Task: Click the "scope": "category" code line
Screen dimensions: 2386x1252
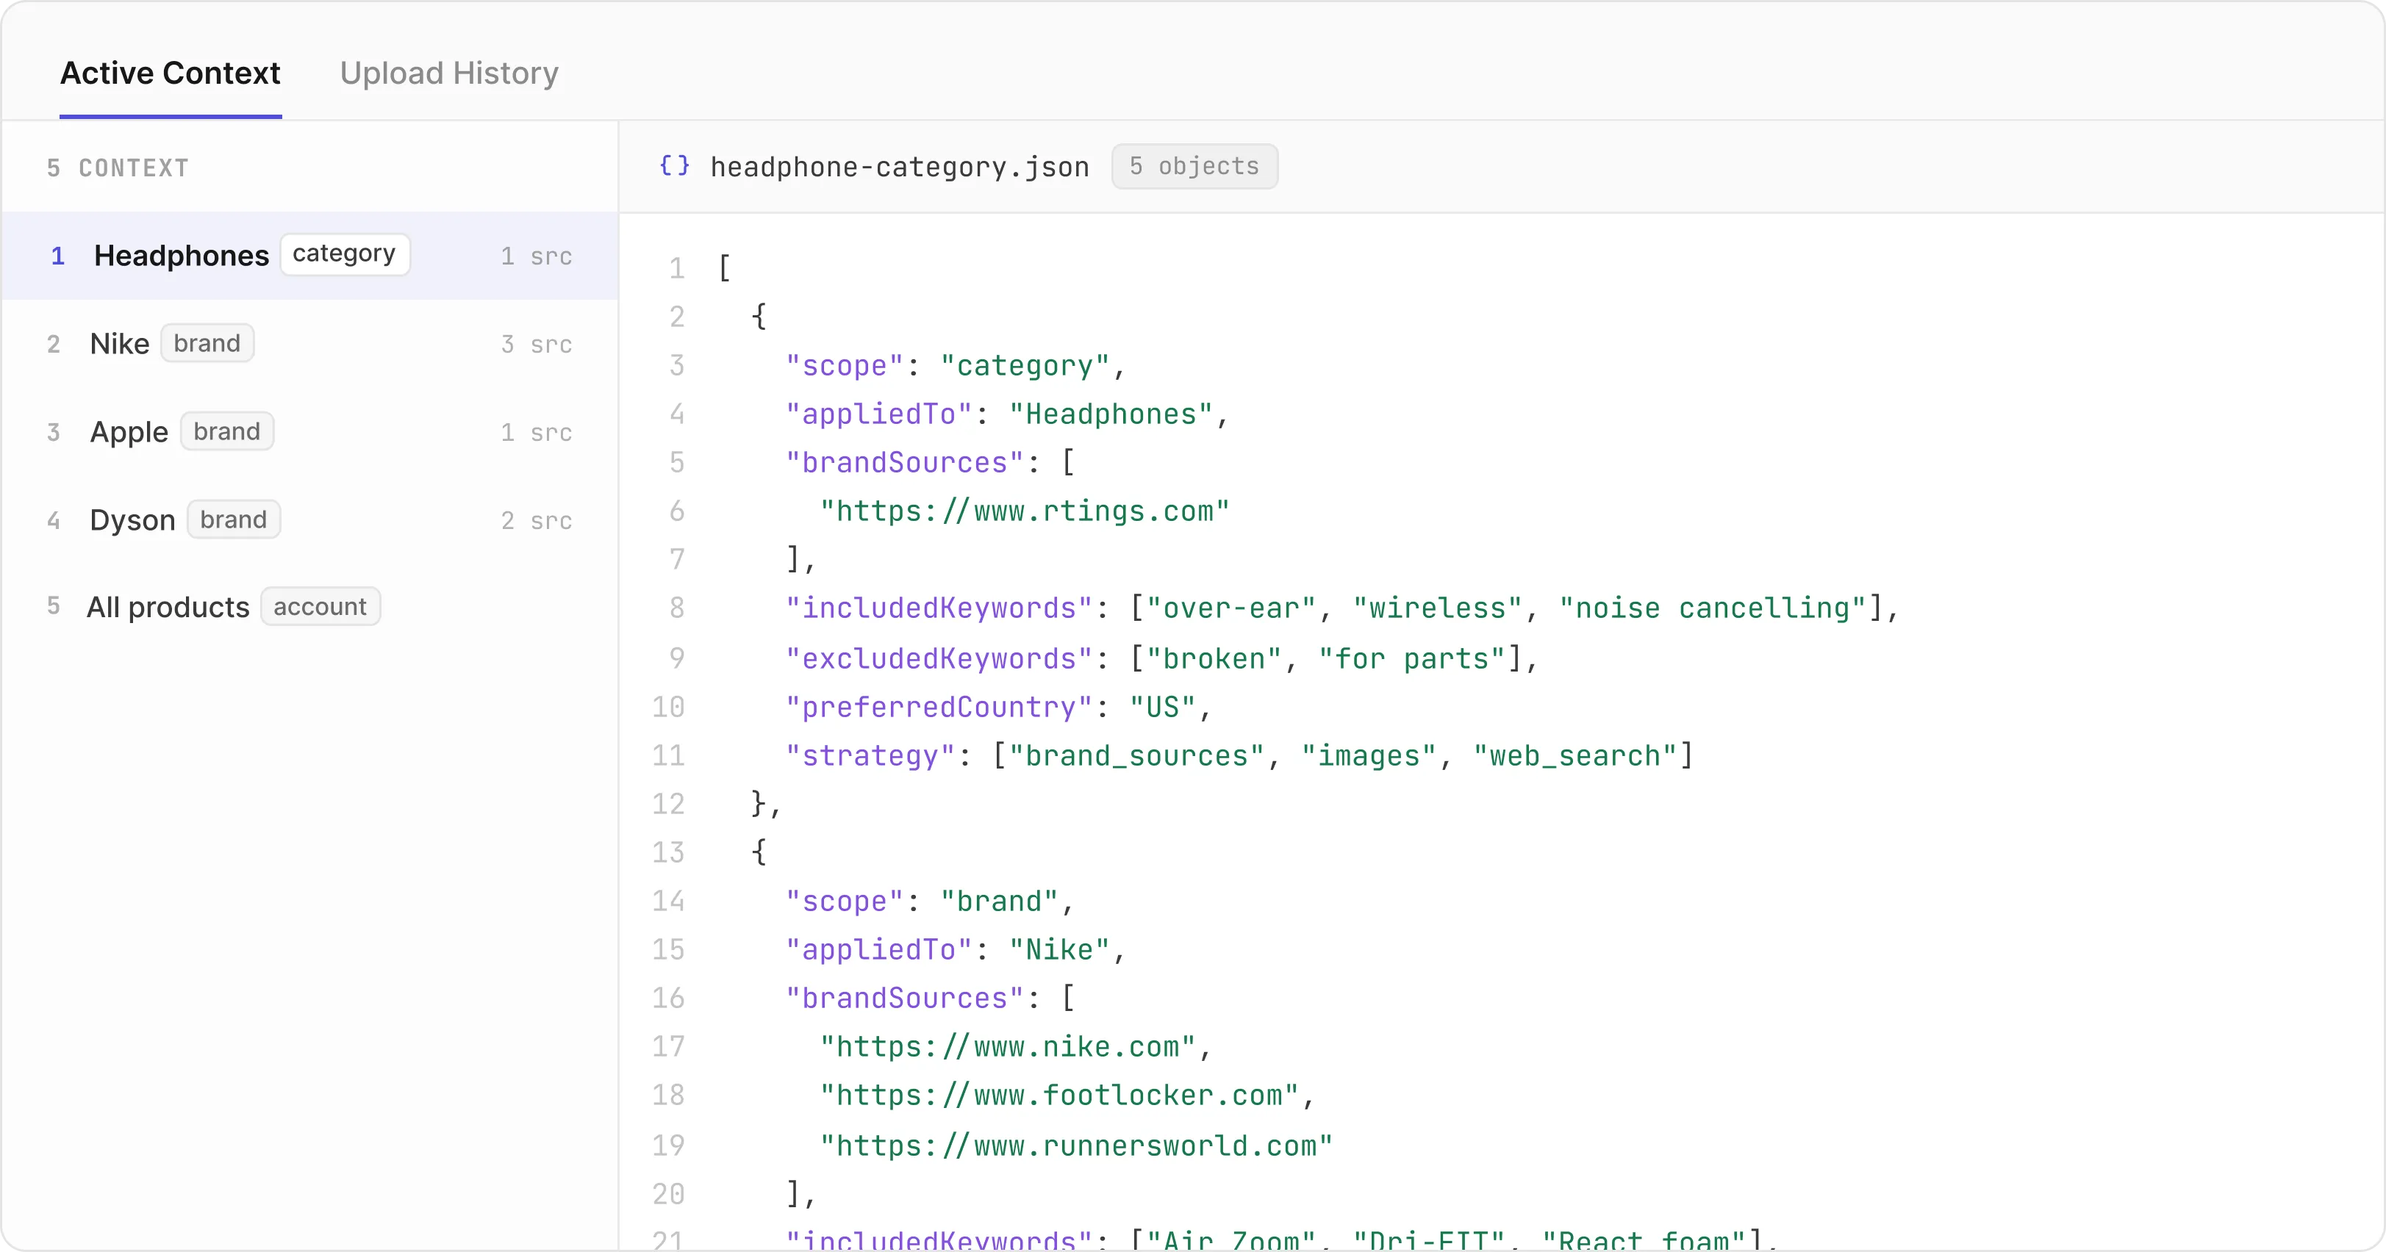Action: tap(956, 366)
